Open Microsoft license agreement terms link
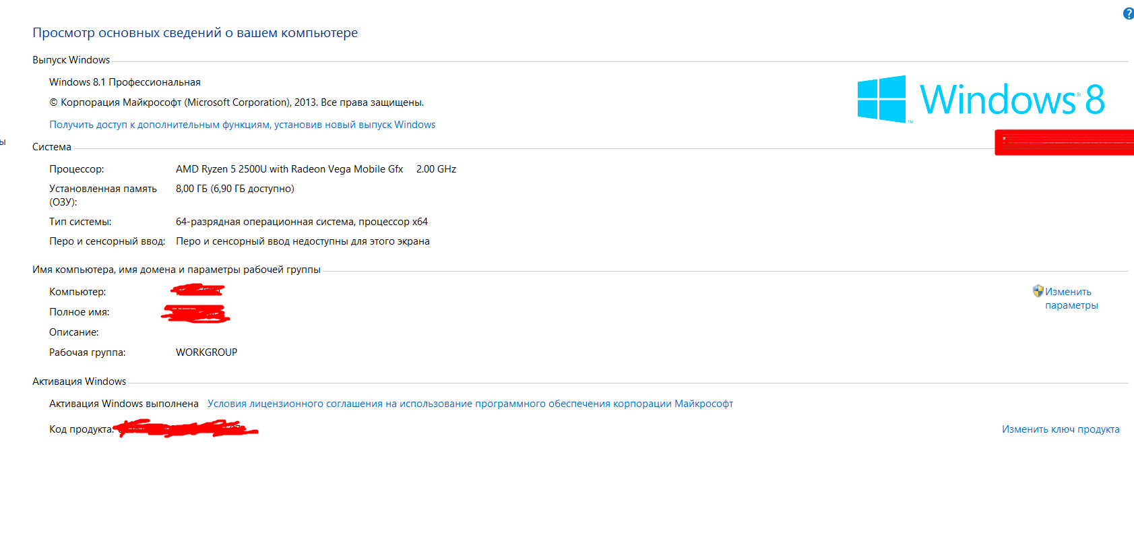This screenshot has width=1134, height=554. tap(470, 404)
